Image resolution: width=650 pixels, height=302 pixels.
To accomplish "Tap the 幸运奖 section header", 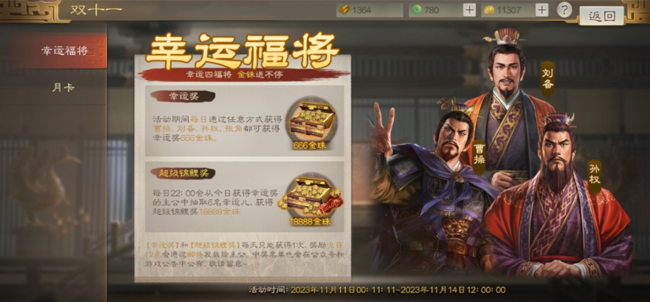I will point(182,97).
